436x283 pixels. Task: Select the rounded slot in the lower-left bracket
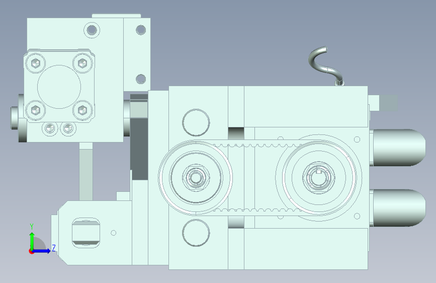(x=86, y=233)
